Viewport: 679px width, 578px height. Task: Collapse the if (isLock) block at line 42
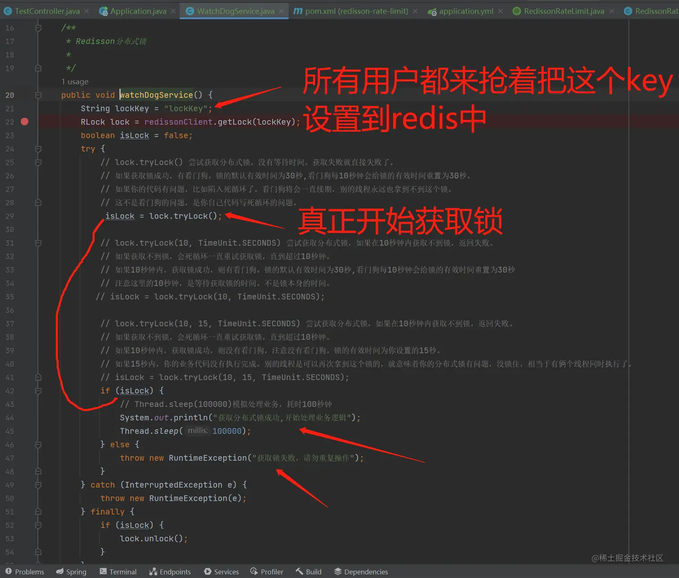tap(38, 391)
